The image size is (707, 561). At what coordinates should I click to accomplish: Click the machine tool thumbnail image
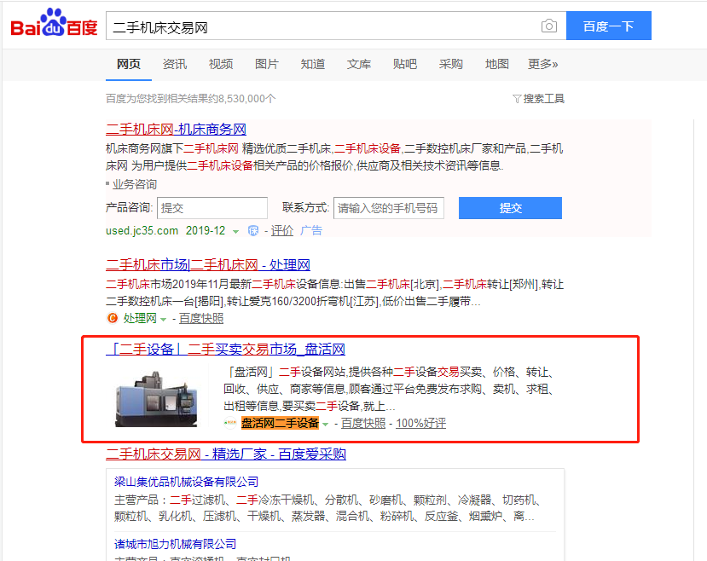[156, 399]
